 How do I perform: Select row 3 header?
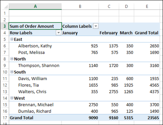[x=4, y=26]
